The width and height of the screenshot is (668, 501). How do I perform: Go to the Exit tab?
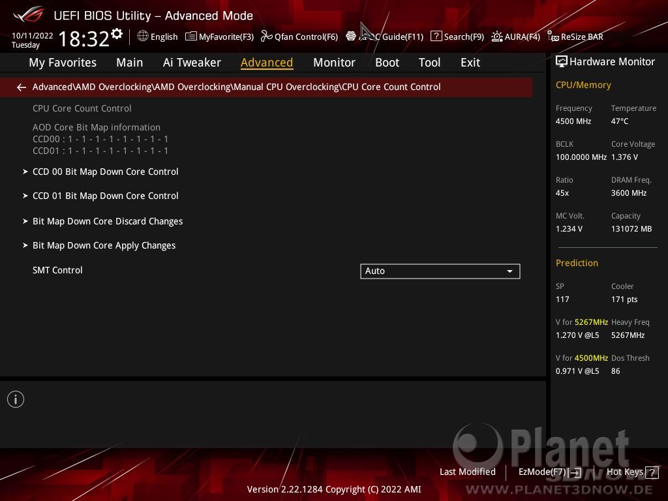click(470, 63)
